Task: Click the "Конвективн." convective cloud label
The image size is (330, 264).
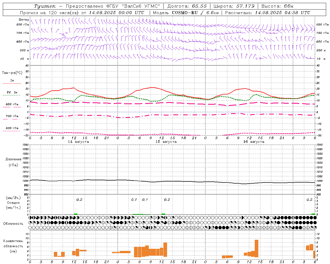Action: coord(13,241)
